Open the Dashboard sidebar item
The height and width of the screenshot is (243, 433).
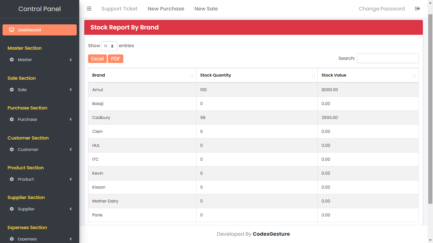[40, 30]
